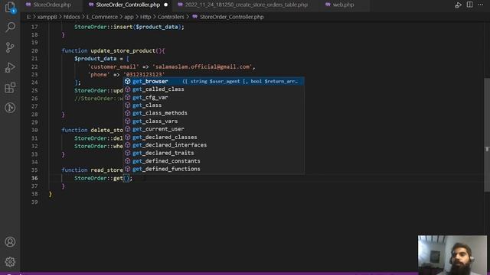Switch to the StoreOrder.php tab
Viewport: 490px width, 275px height.
tap(48, 5)
